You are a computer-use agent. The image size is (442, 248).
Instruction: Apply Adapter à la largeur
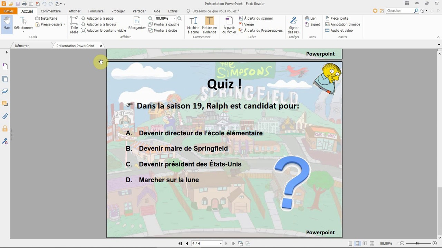[99, 24]
